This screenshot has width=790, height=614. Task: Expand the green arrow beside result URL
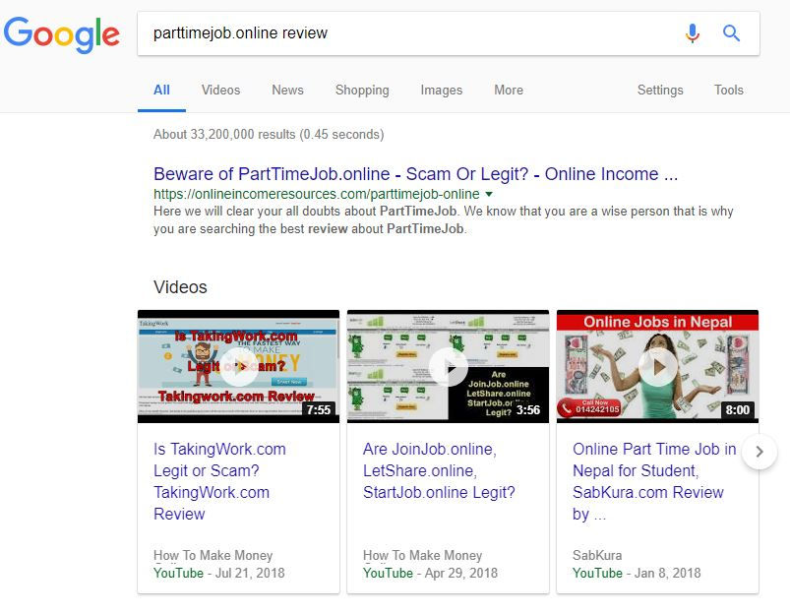click(489, 194)
